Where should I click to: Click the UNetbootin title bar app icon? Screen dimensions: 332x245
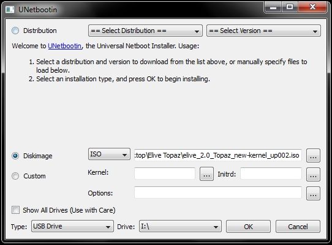point(10,10)
